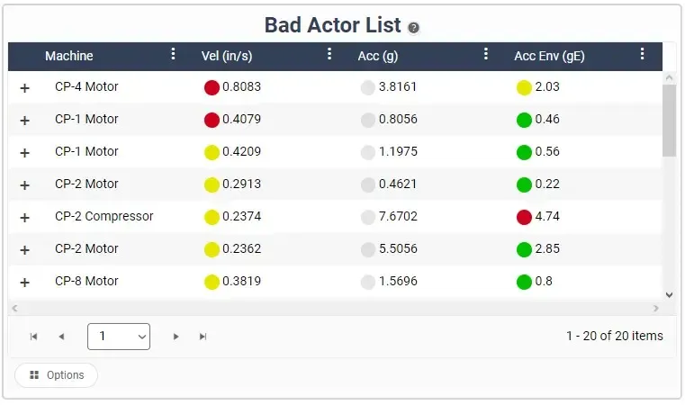
Task: Click the vertical scrollbar down arrow
Action: [x=670, y=295]
